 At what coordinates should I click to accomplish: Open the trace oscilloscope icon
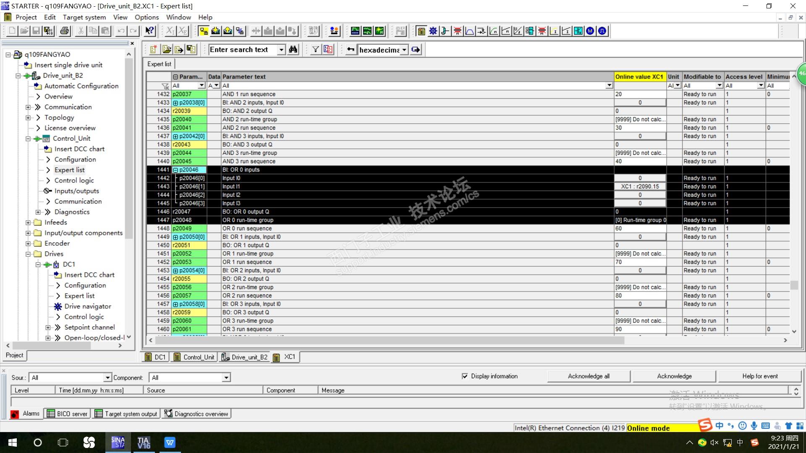(355, 31)
